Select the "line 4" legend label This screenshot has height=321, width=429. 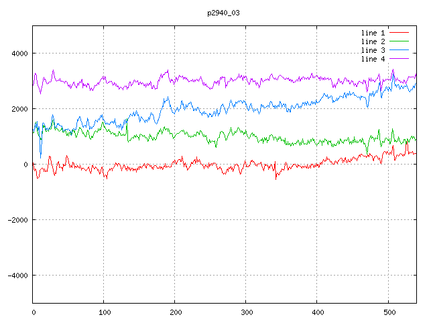[x=373, y=59]
